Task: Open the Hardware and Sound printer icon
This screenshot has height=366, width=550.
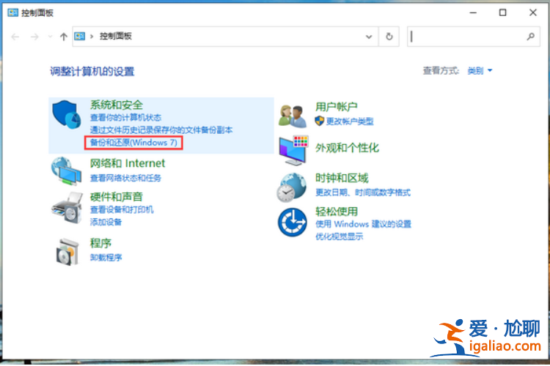Action: [67, 207]
